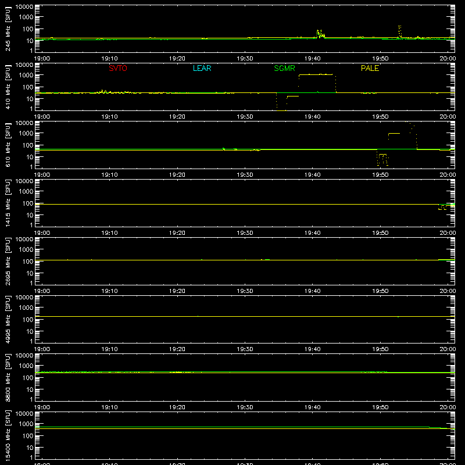Click the cyan LEAR station label

(202, 68)
